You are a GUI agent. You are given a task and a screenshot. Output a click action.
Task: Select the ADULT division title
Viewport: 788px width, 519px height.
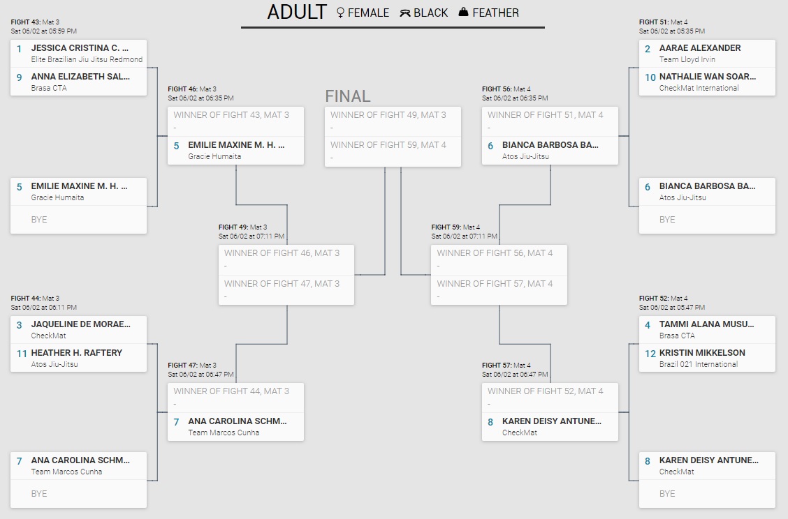(297, 13)
